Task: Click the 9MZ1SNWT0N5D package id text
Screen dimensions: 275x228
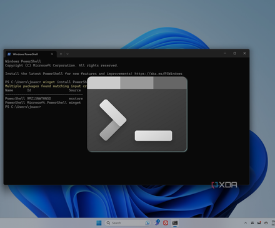Action: click(39, 98)
